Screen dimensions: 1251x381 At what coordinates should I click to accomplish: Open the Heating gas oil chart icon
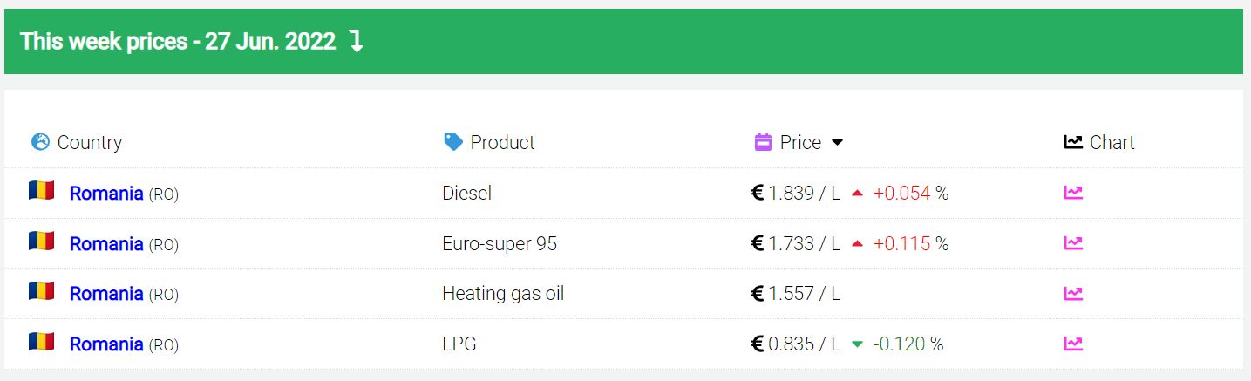point(1073,294)
